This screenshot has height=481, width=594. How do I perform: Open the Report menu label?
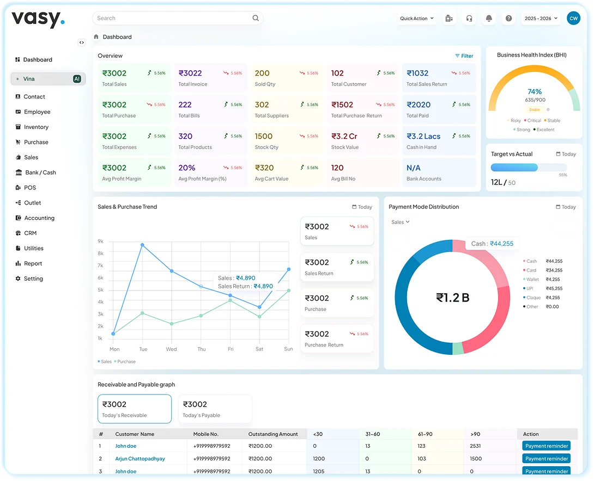(x=33, y=263)
